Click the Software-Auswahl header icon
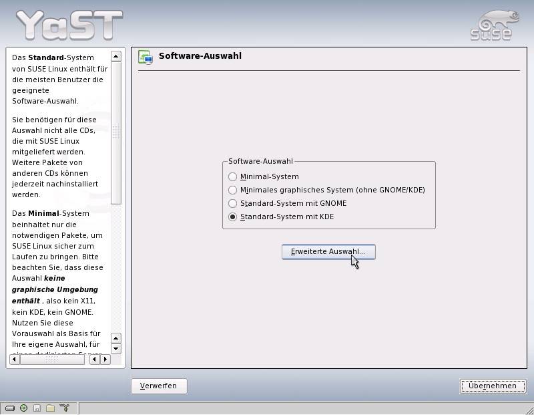 click(145, 57)
